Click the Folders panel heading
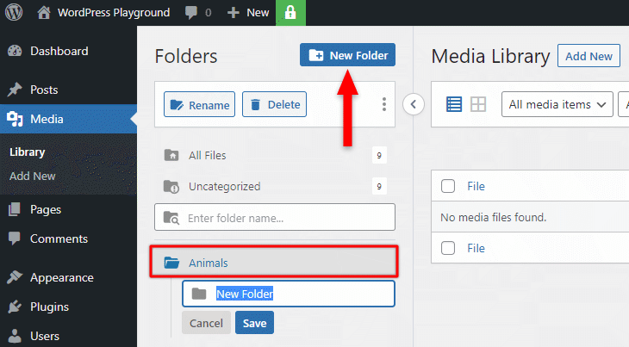 pos(186,56)
